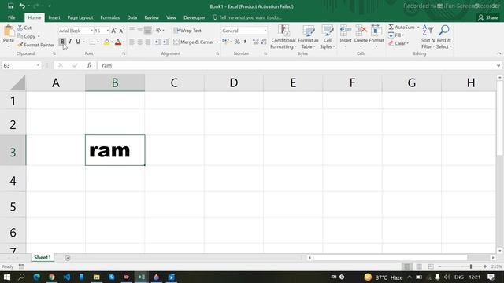This screenshot has height=283, width=504.
Task: Click the Select All corner triangle
Action: pyautogui.click(x=17, y=83)
